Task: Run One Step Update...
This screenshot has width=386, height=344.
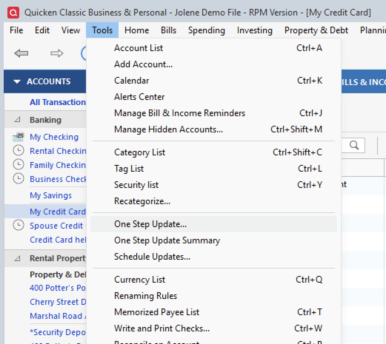Action: [213, 224]
